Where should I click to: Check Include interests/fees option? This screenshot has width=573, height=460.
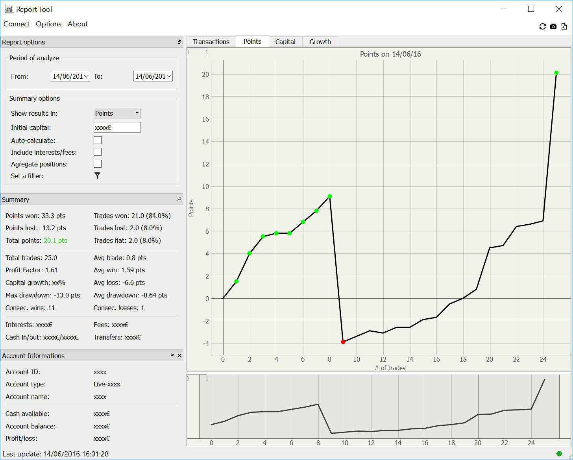[98, 152]
